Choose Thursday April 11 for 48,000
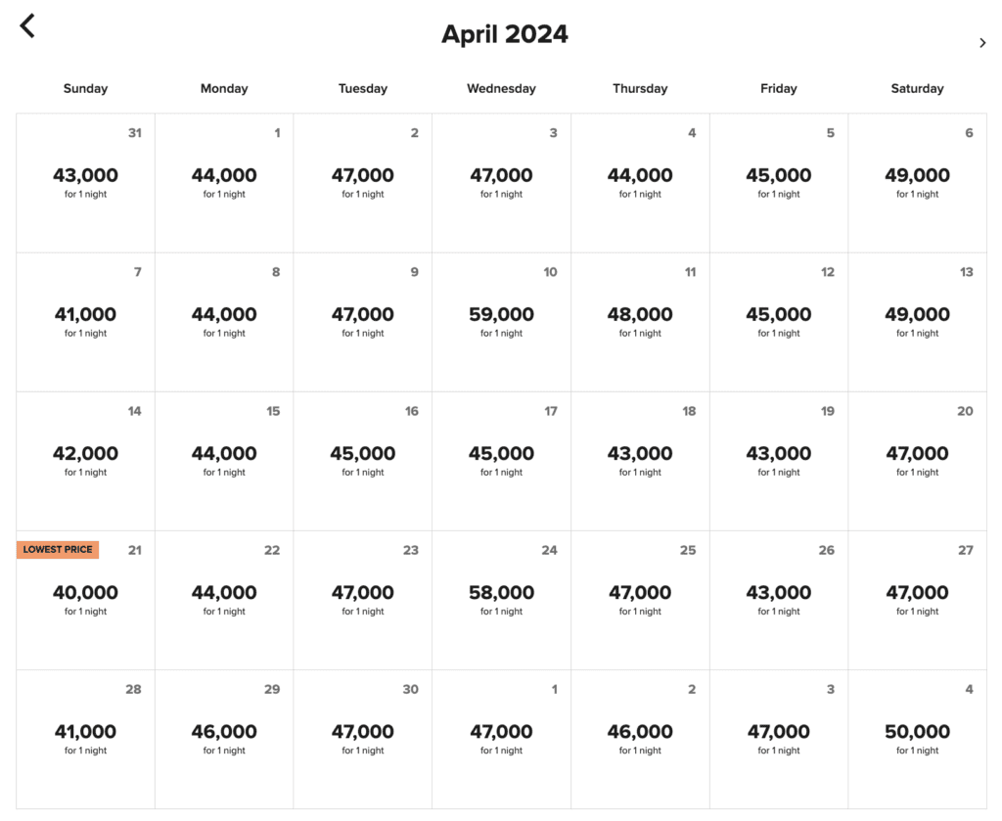 [x=640, y=321]
